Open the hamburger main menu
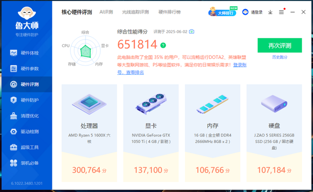 [281, 12]
